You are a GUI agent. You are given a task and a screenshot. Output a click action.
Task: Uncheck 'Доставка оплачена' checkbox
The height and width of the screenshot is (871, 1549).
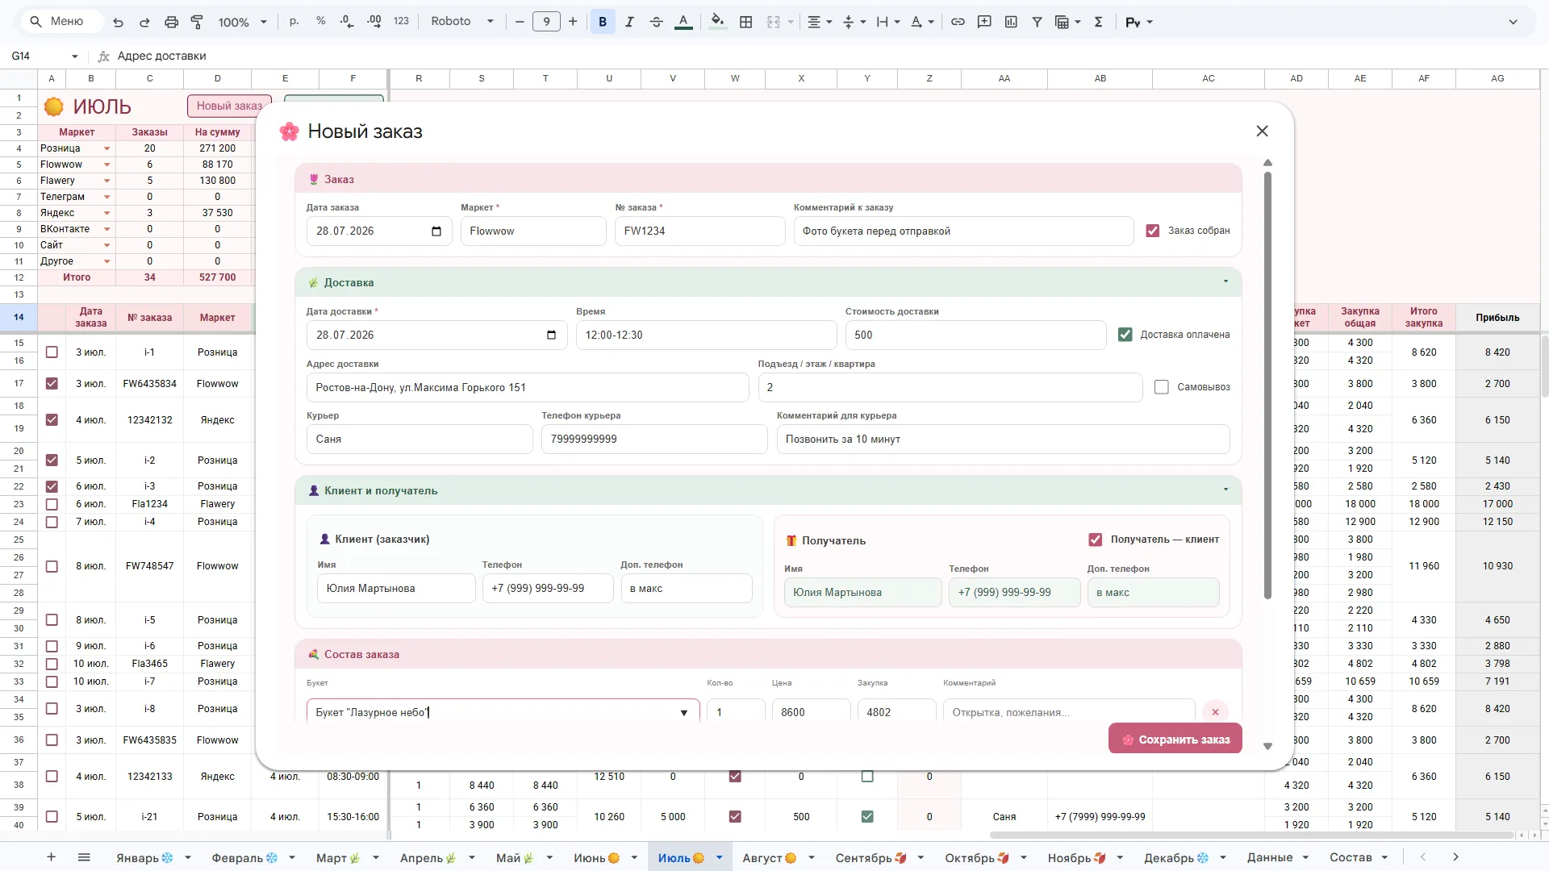click(x=1125, y=334)
